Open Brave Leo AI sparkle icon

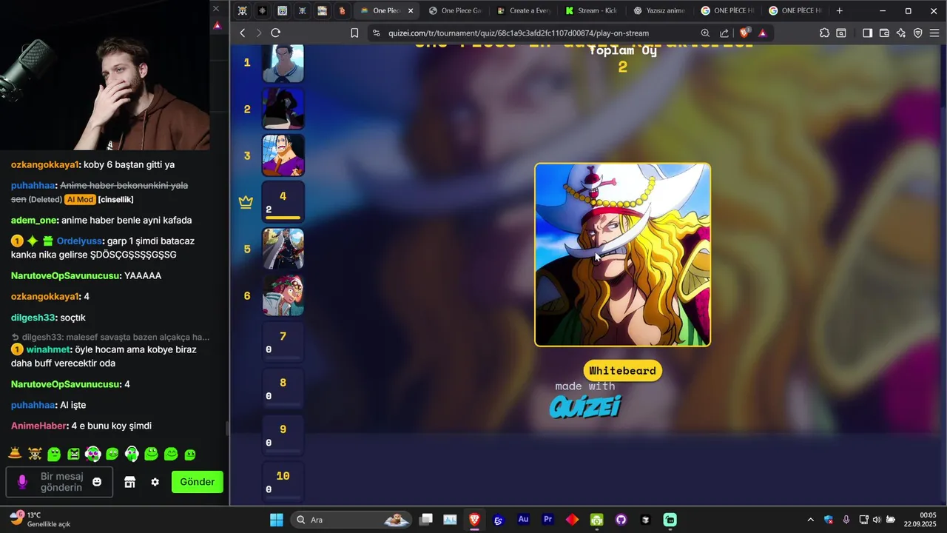[x=900, y=33]
